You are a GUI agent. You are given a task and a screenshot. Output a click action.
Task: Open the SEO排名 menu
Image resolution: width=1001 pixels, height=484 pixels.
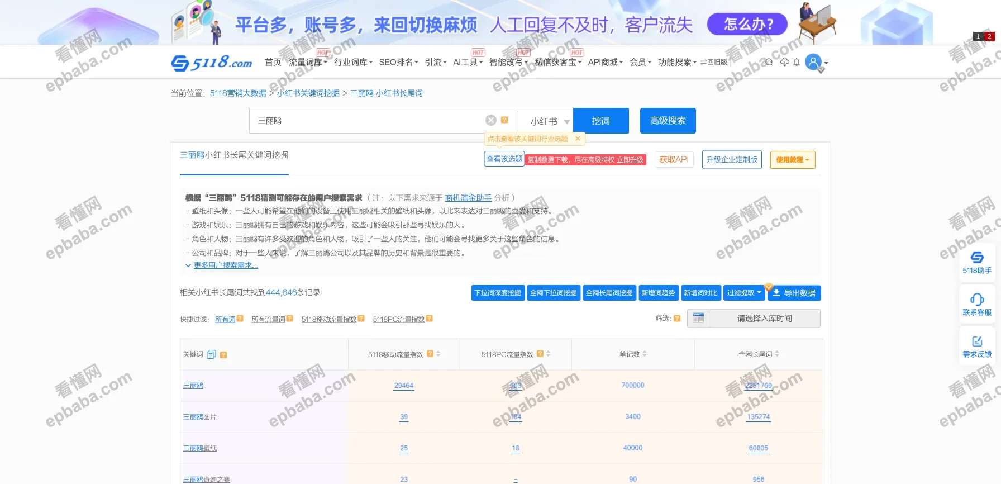(398, 62)
